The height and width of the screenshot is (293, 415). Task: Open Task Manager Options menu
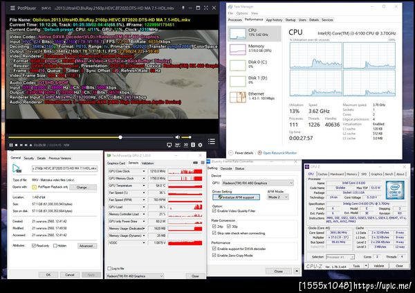(242, 13)
